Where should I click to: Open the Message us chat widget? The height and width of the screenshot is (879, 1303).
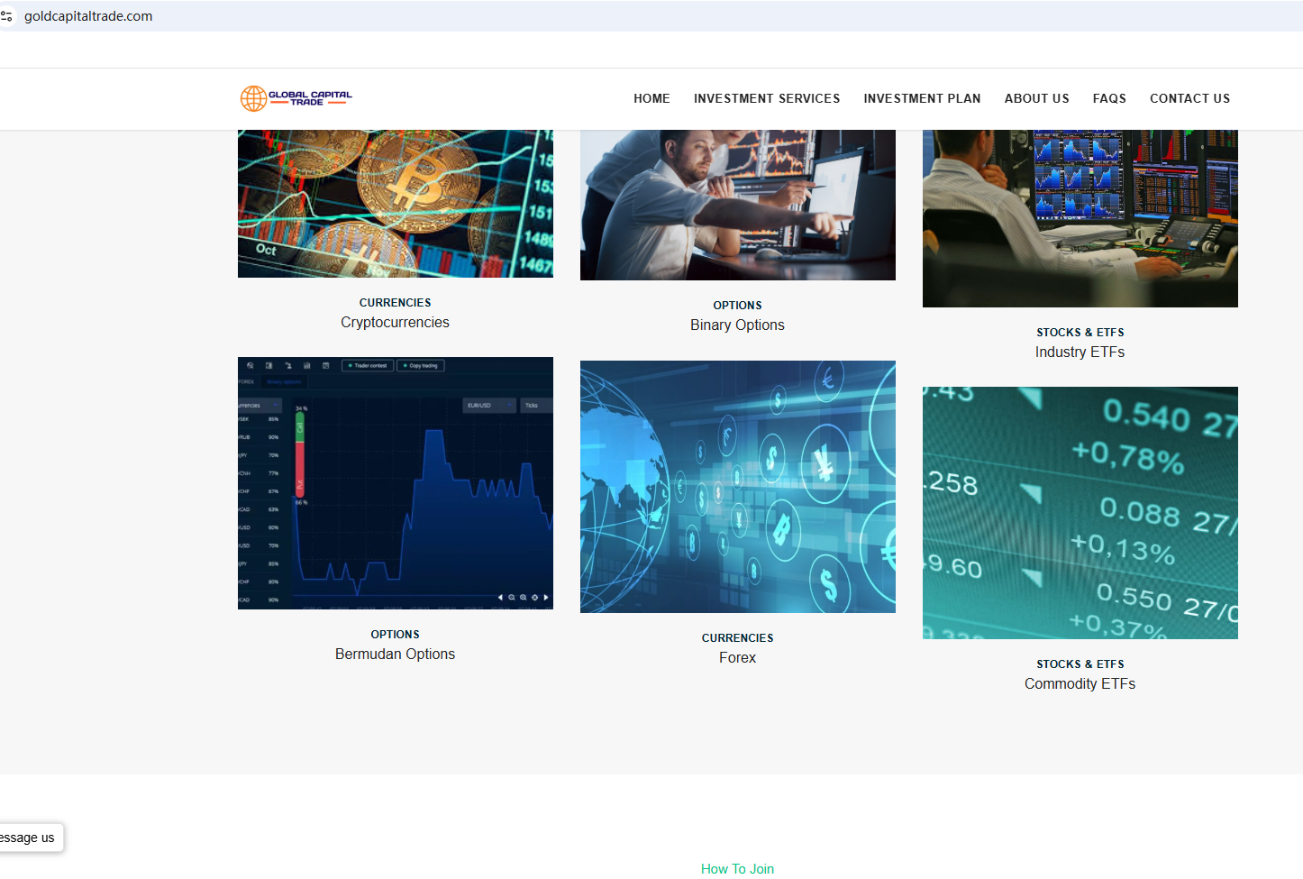(x=30, y=838)
